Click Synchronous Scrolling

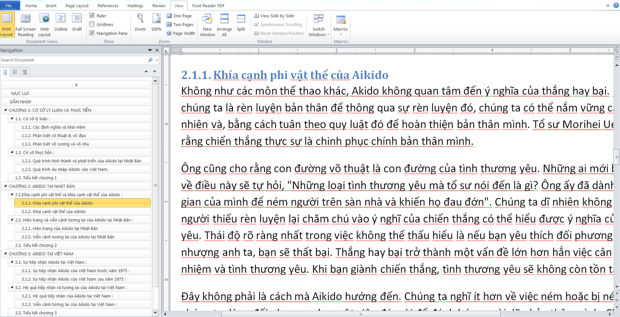[x=278, y=25]
